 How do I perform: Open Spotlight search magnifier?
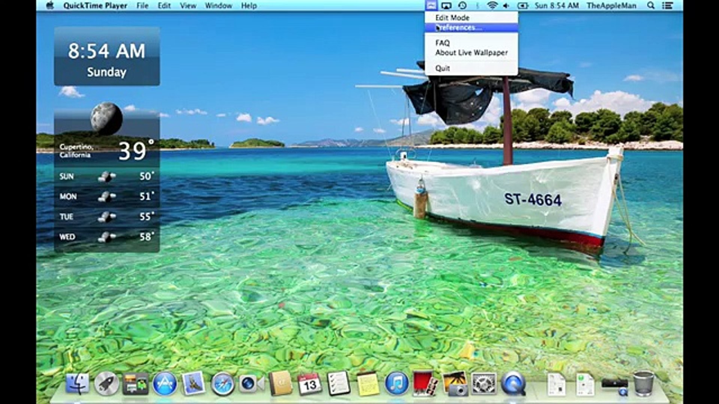[x=651, y=6]
